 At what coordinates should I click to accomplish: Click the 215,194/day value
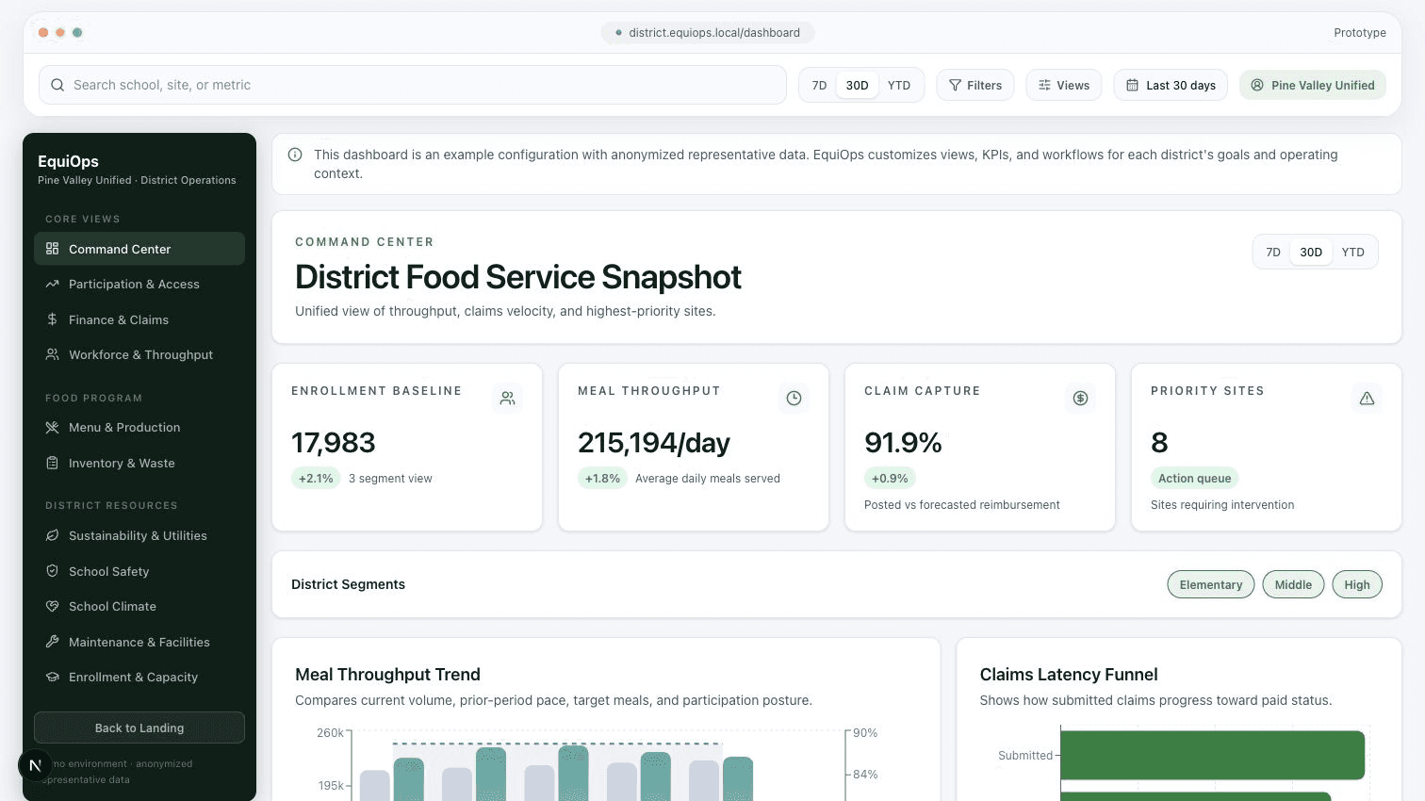click(654, 443)
